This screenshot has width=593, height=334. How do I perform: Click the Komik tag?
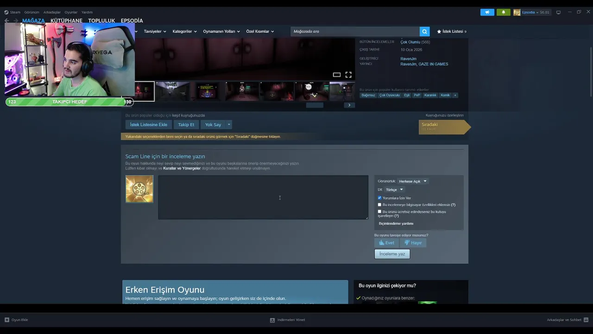[445, 95]
